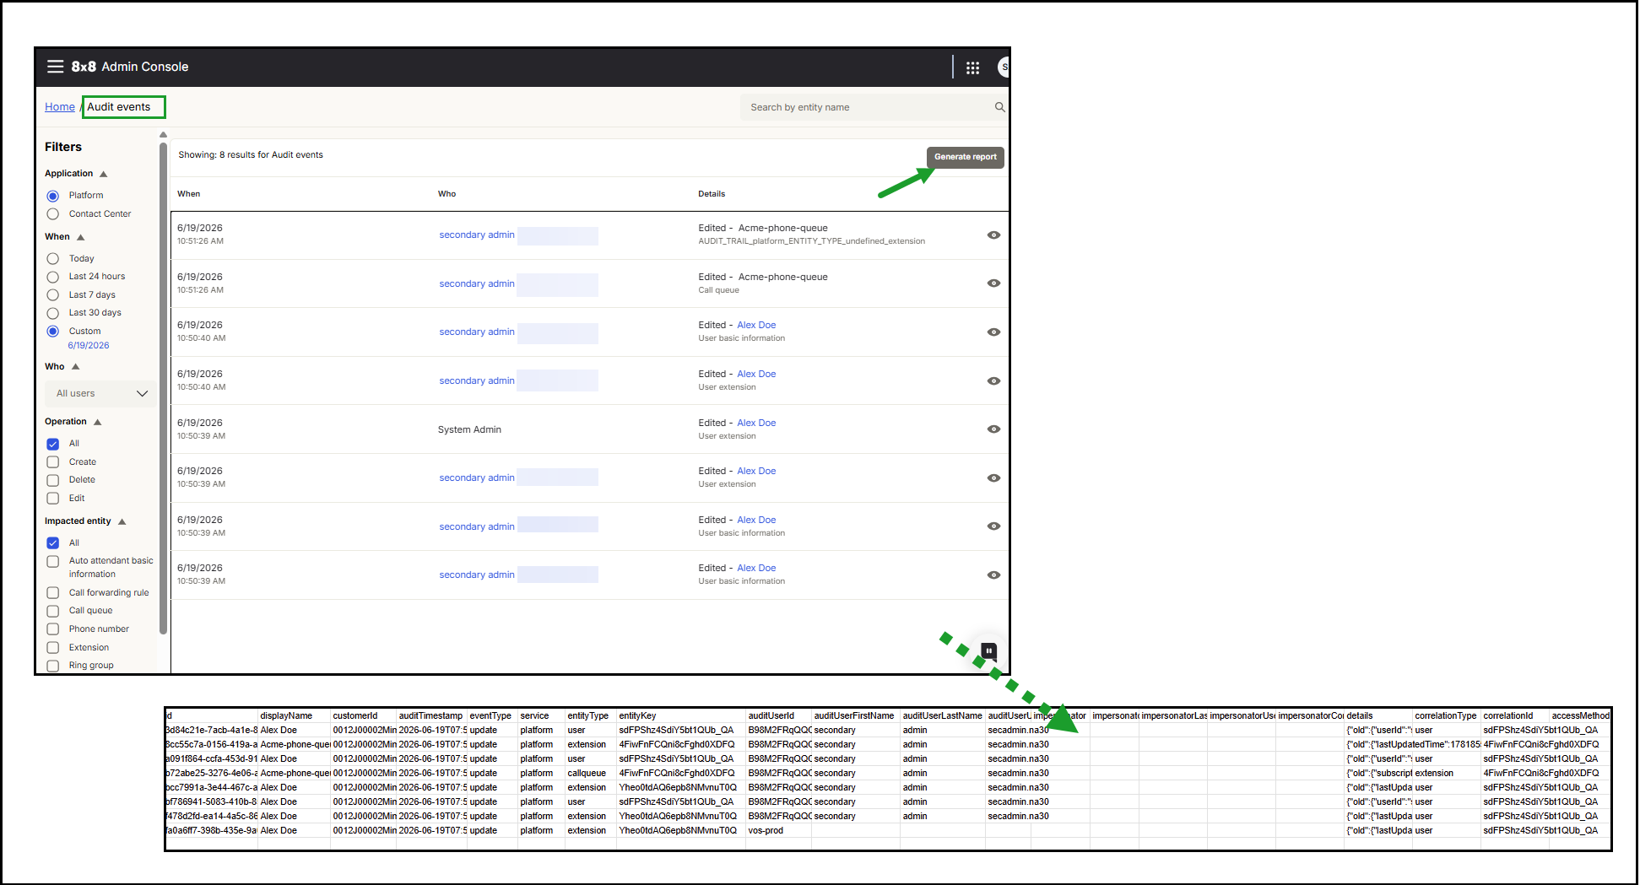The height and width of the screenshot is (885, 1640).
Task: Click the Who column header
Action: [x=447, y=194]
